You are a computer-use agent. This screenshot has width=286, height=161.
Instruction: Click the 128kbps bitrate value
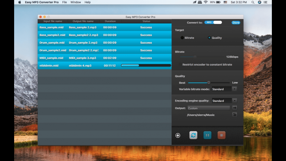click(x=232, y=57)
